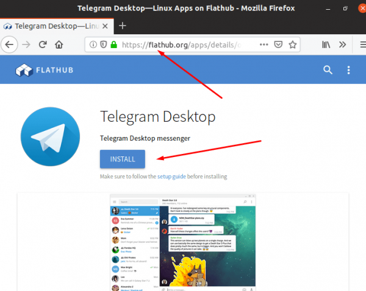
Task: Open Flathub search
Action: click(x=328, y=69)
